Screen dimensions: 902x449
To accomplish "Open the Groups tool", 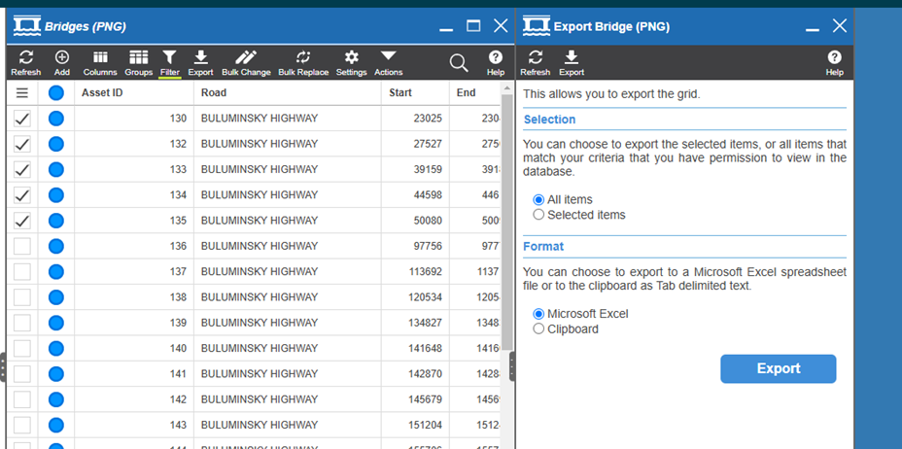I will click(139, 62).
